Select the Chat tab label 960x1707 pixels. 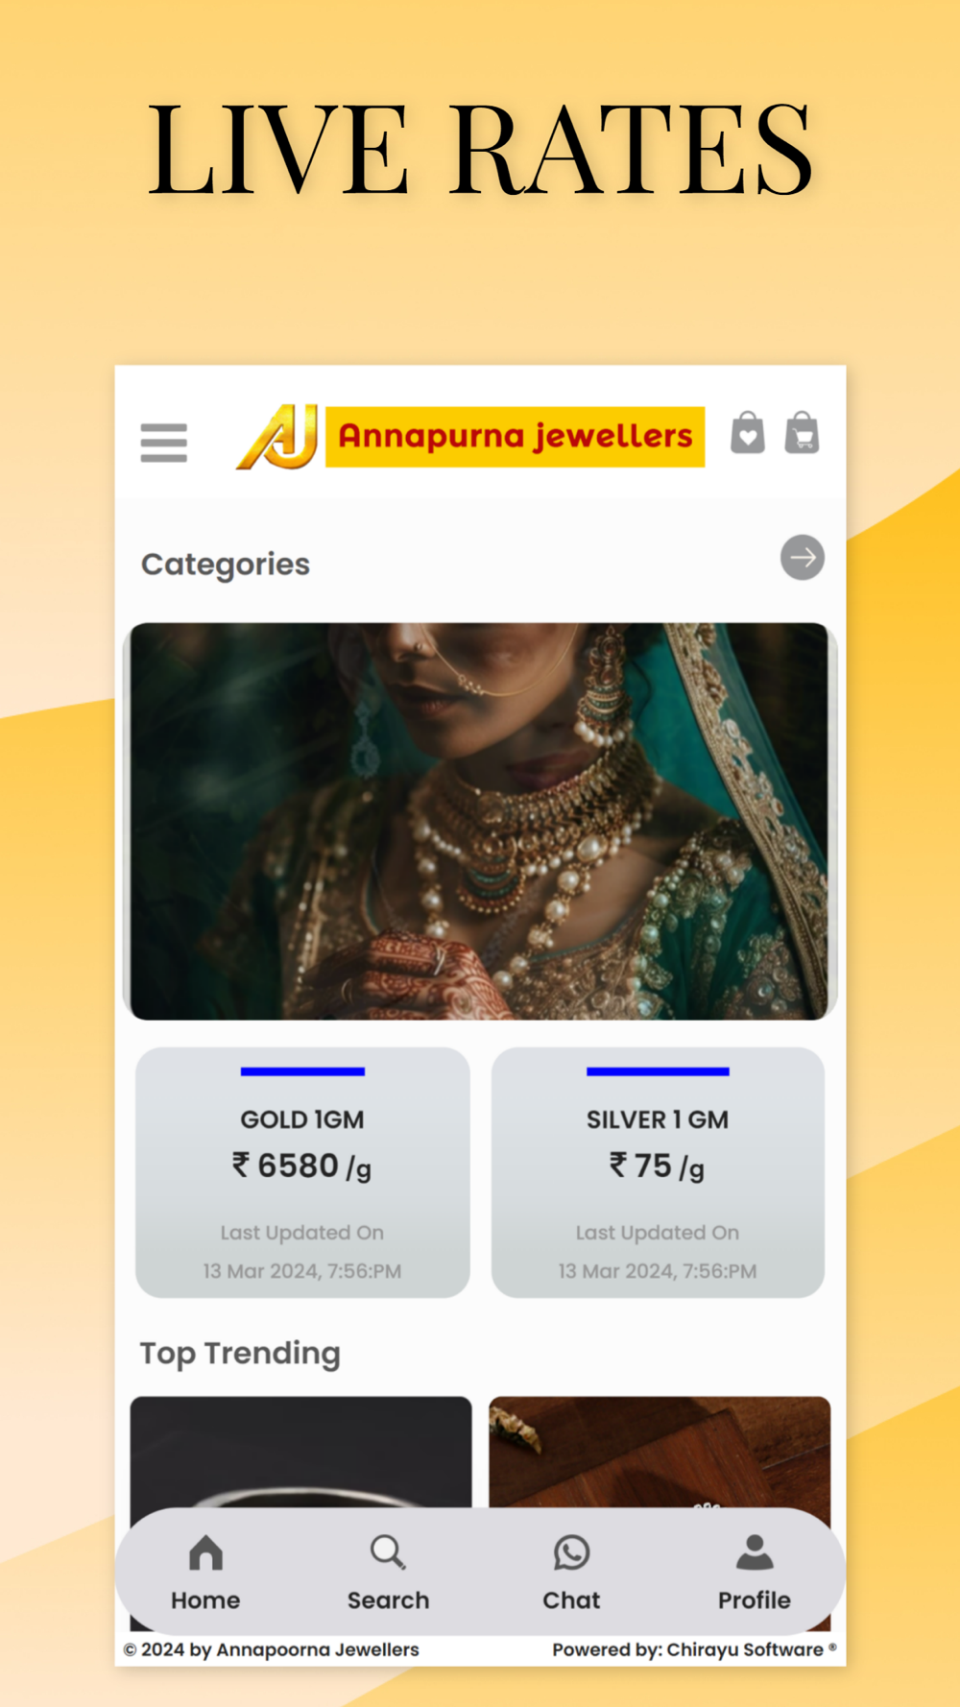571,1600
